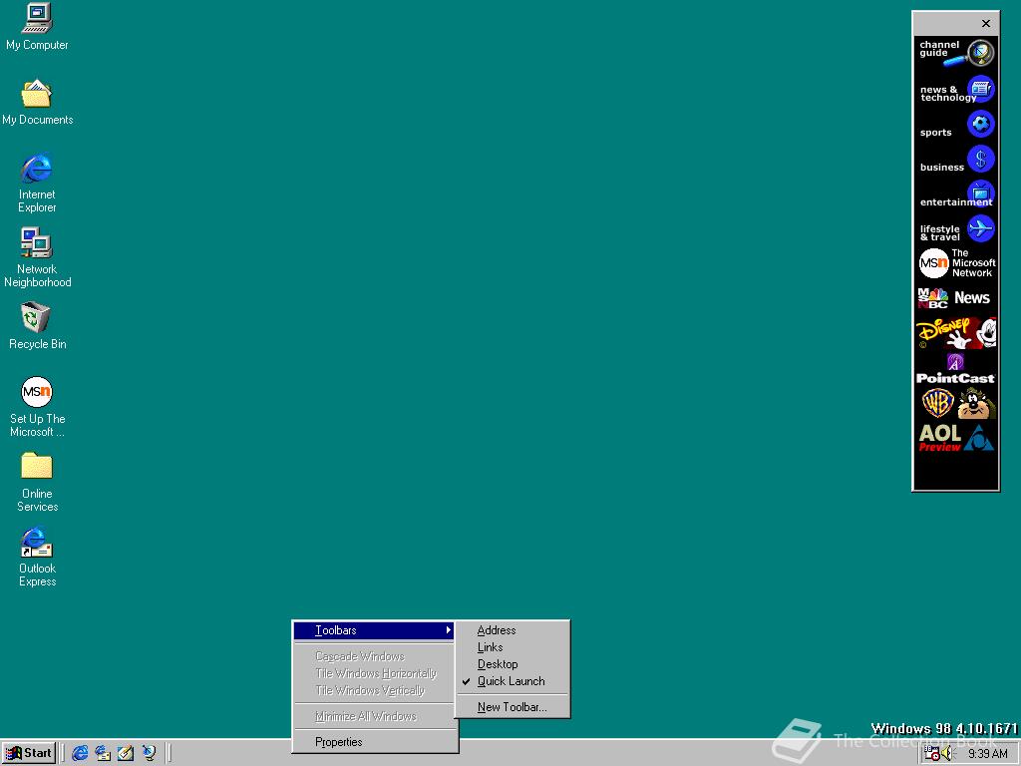Click the Task Scheduler tray icon
This screenshot has width=1021, height=766.
coord(932,754)
